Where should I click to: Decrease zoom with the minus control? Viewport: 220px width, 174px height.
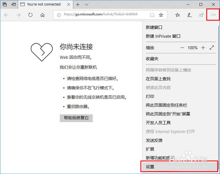182,48
